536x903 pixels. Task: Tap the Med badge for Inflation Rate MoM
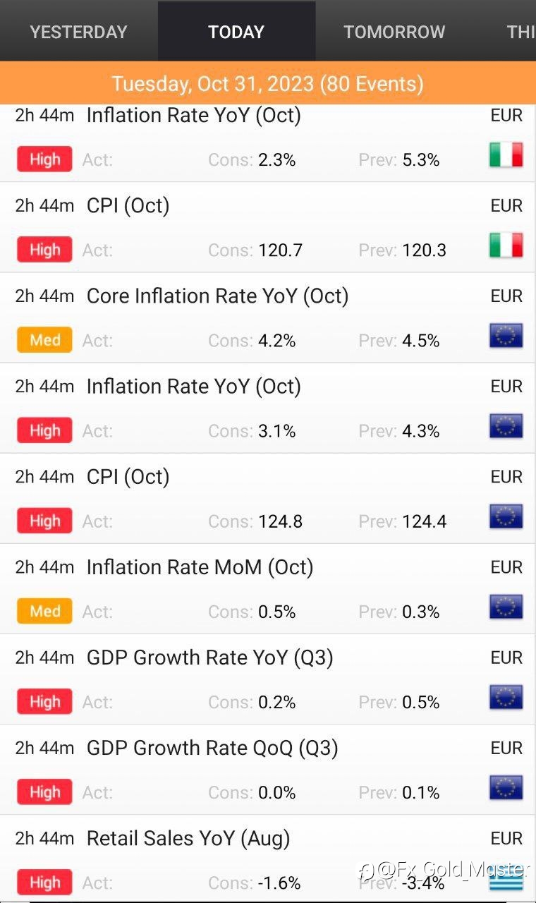point(44,611)
